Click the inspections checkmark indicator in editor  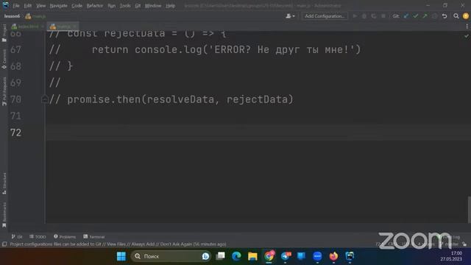(x=466, y=36)
